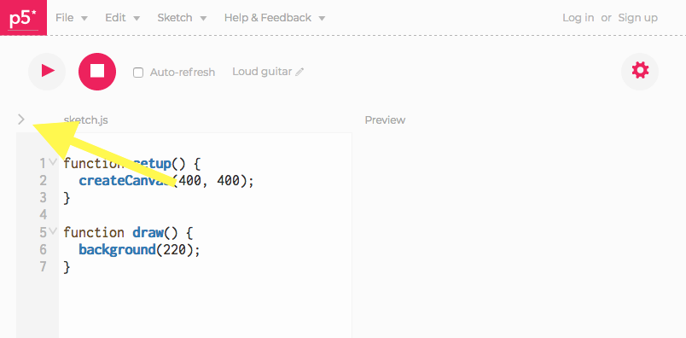This screenshot has width=686, height=338.
Task: Collapse the draw function fold arrow
Action: [x=53, y=231]
